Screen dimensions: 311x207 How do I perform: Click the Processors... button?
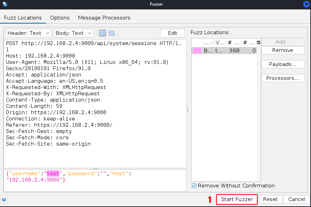point(282,78)
